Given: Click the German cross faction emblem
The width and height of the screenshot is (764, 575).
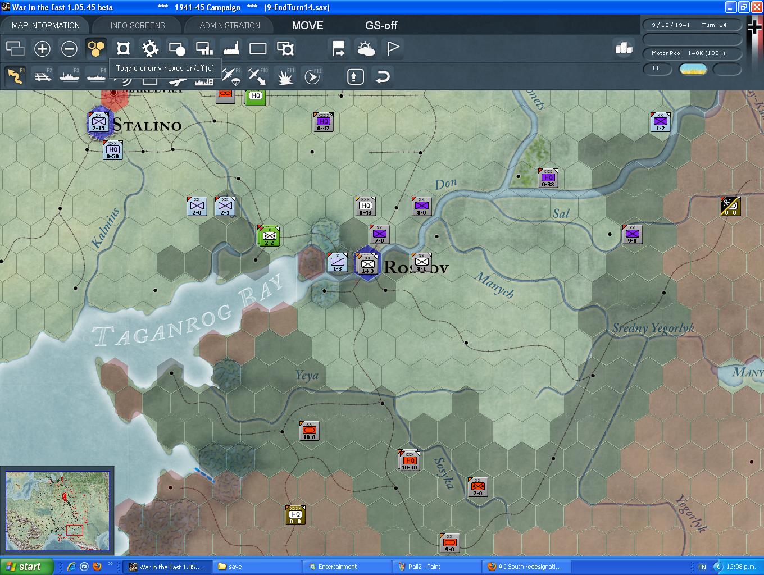Looking at the screenshot, I should [x=754, y=28].
